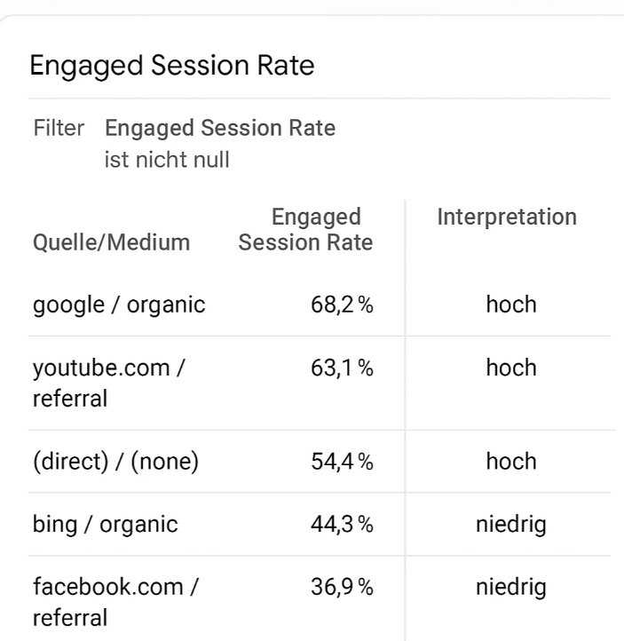Viewport: 624px width, 641px height.
Task: Click 'niedrig' interpretation for facebook.com referral
Action: (x=511, y=588)
